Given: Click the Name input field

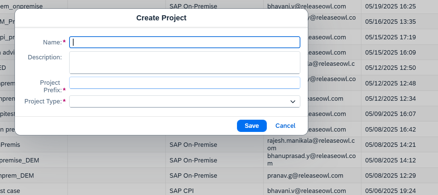Looking at the screenshot, I should 184,42.
